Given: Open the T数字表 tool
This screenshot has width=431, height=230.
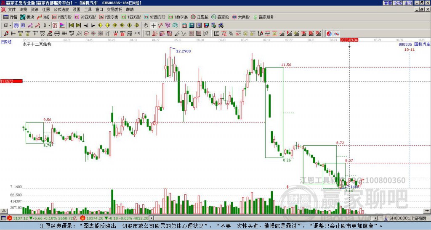Looking at the screenshot, I should (178, 17).
